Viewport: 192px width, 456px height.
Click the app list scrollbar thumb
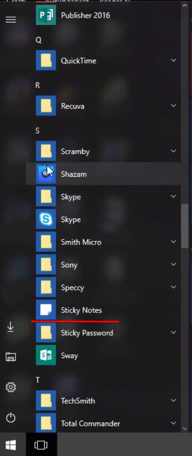tap(185, 226)
